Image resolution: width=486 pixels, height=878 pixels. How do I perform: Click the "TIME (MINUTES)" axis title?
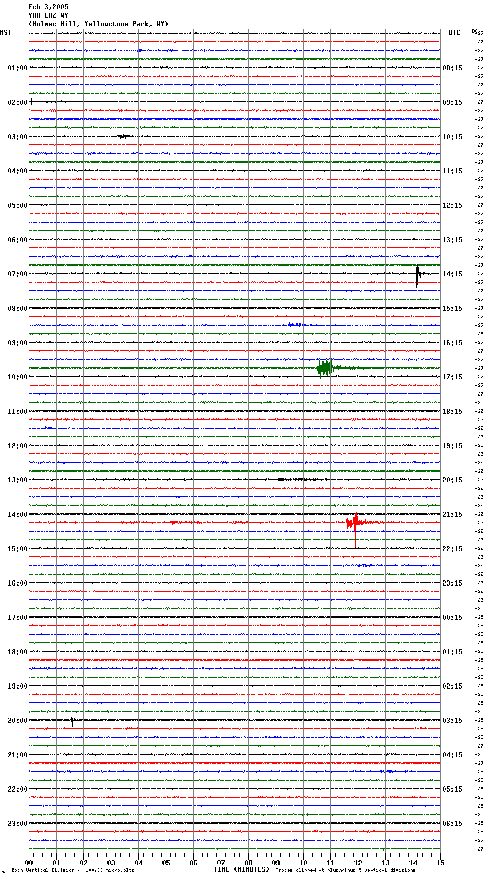pos(241,869)
